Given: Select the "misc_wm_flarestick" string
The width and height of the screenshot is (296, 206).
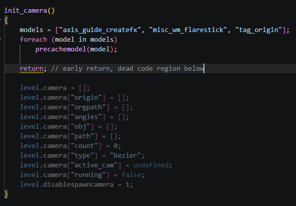Looking at the screenshot, I should click(x=188, y=30).
